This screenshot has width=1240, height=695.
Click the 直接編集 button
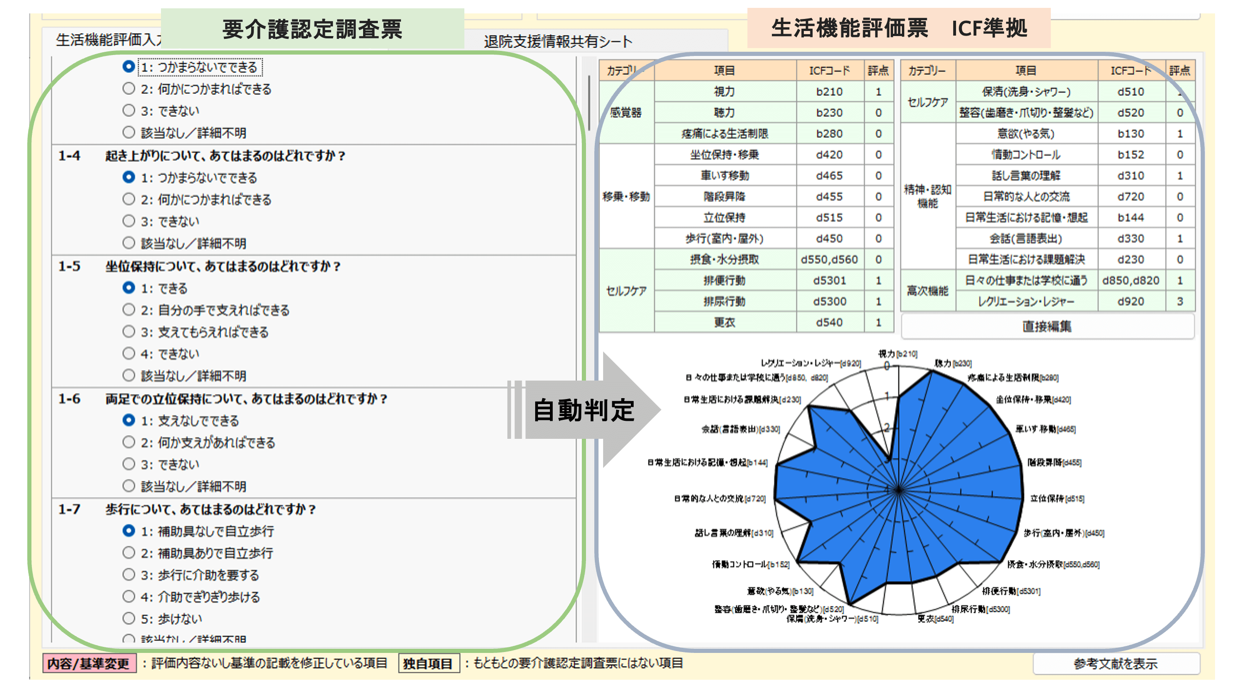pyautogui.click(x=1047, y=326)
